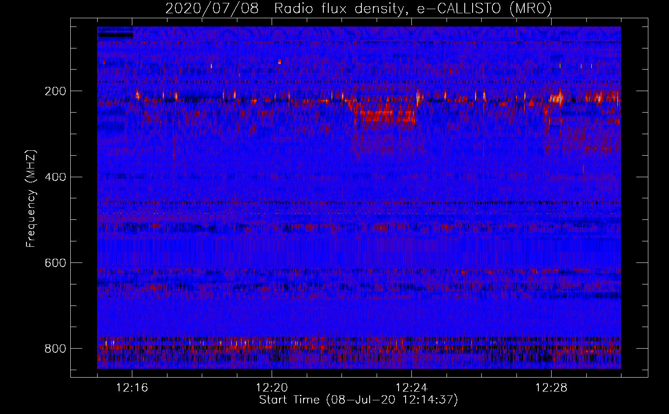Image resolution: width=669 pixels, height=414 pixels.
Task: Click the 'Start Time (08-Jul-20 12:14:37)' x-axis label
Action: [x=358, y=400]
